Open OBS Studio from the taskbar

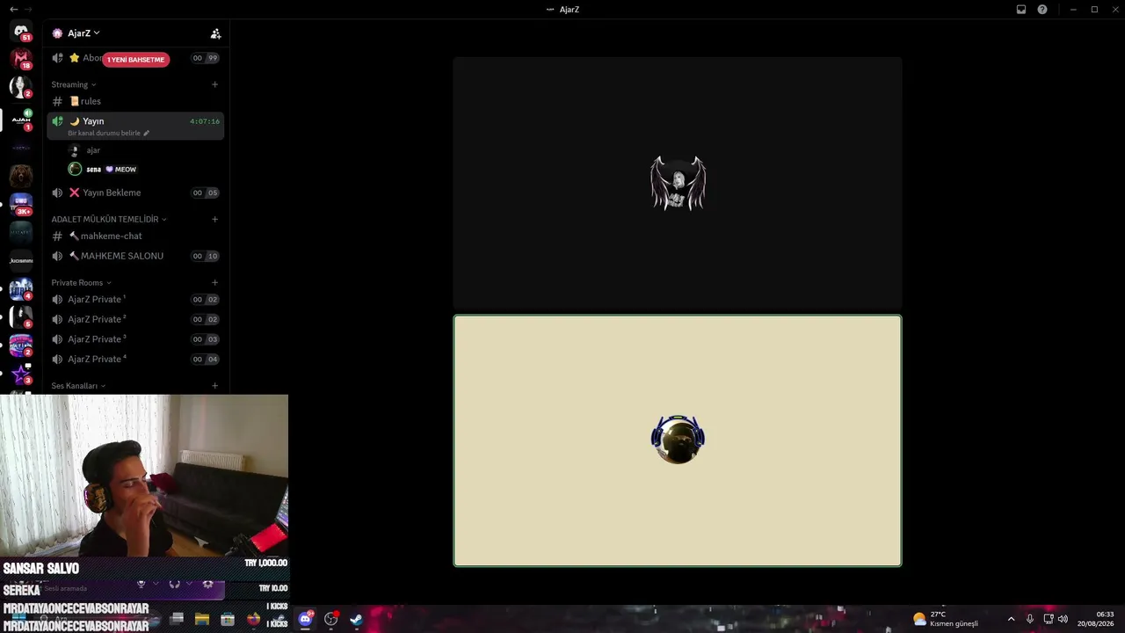click(x=330, y=619)
